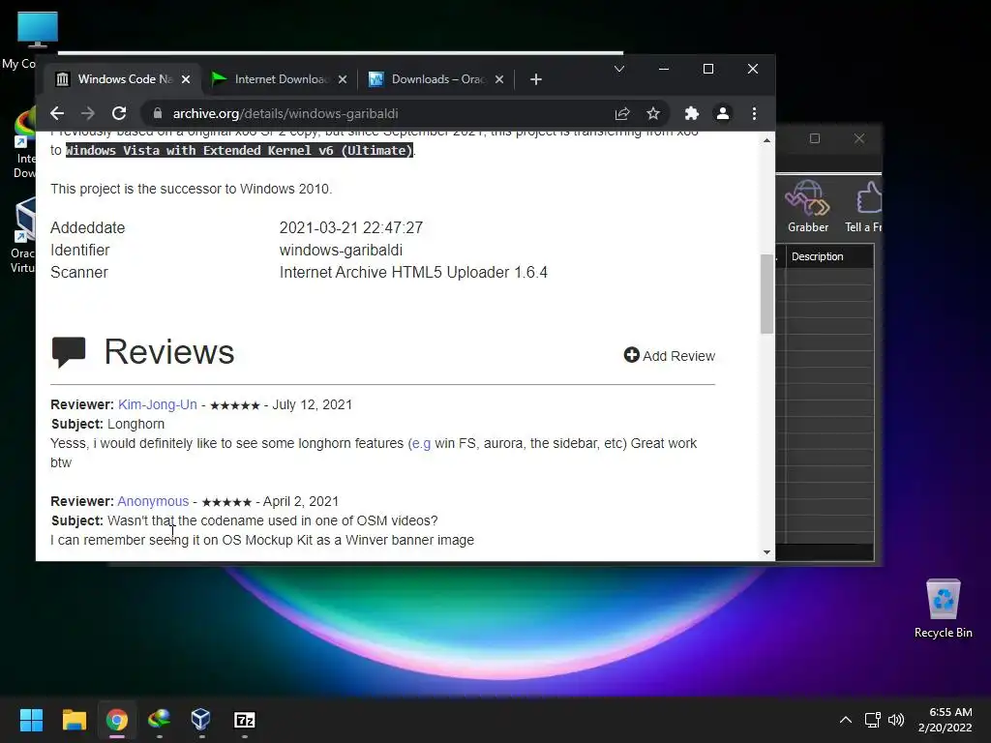Screen dimensions: 991x743
Task: Reload the archive.org page
Action: [x=119, y=114]
